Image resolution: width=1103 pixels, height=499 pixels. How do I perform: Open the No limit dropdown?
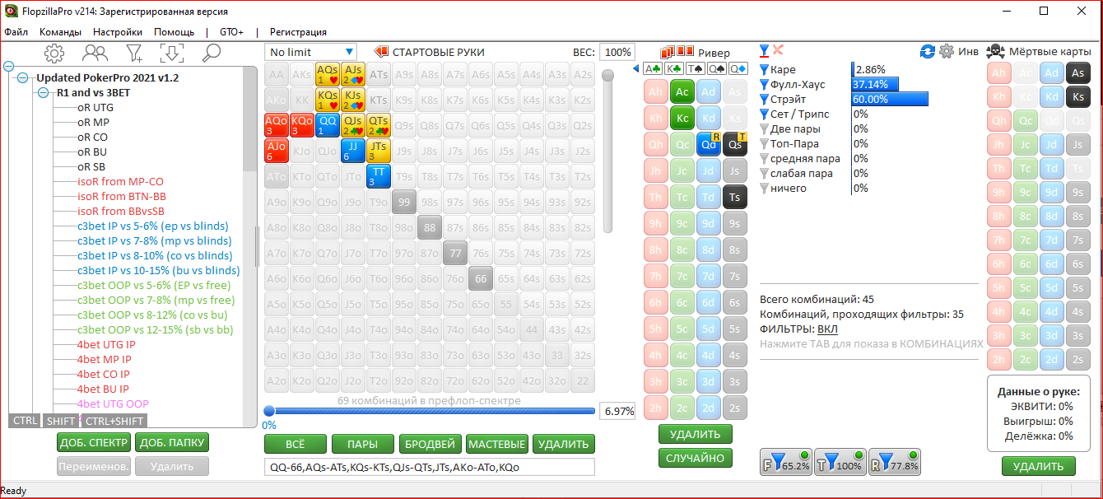(311, 52)
